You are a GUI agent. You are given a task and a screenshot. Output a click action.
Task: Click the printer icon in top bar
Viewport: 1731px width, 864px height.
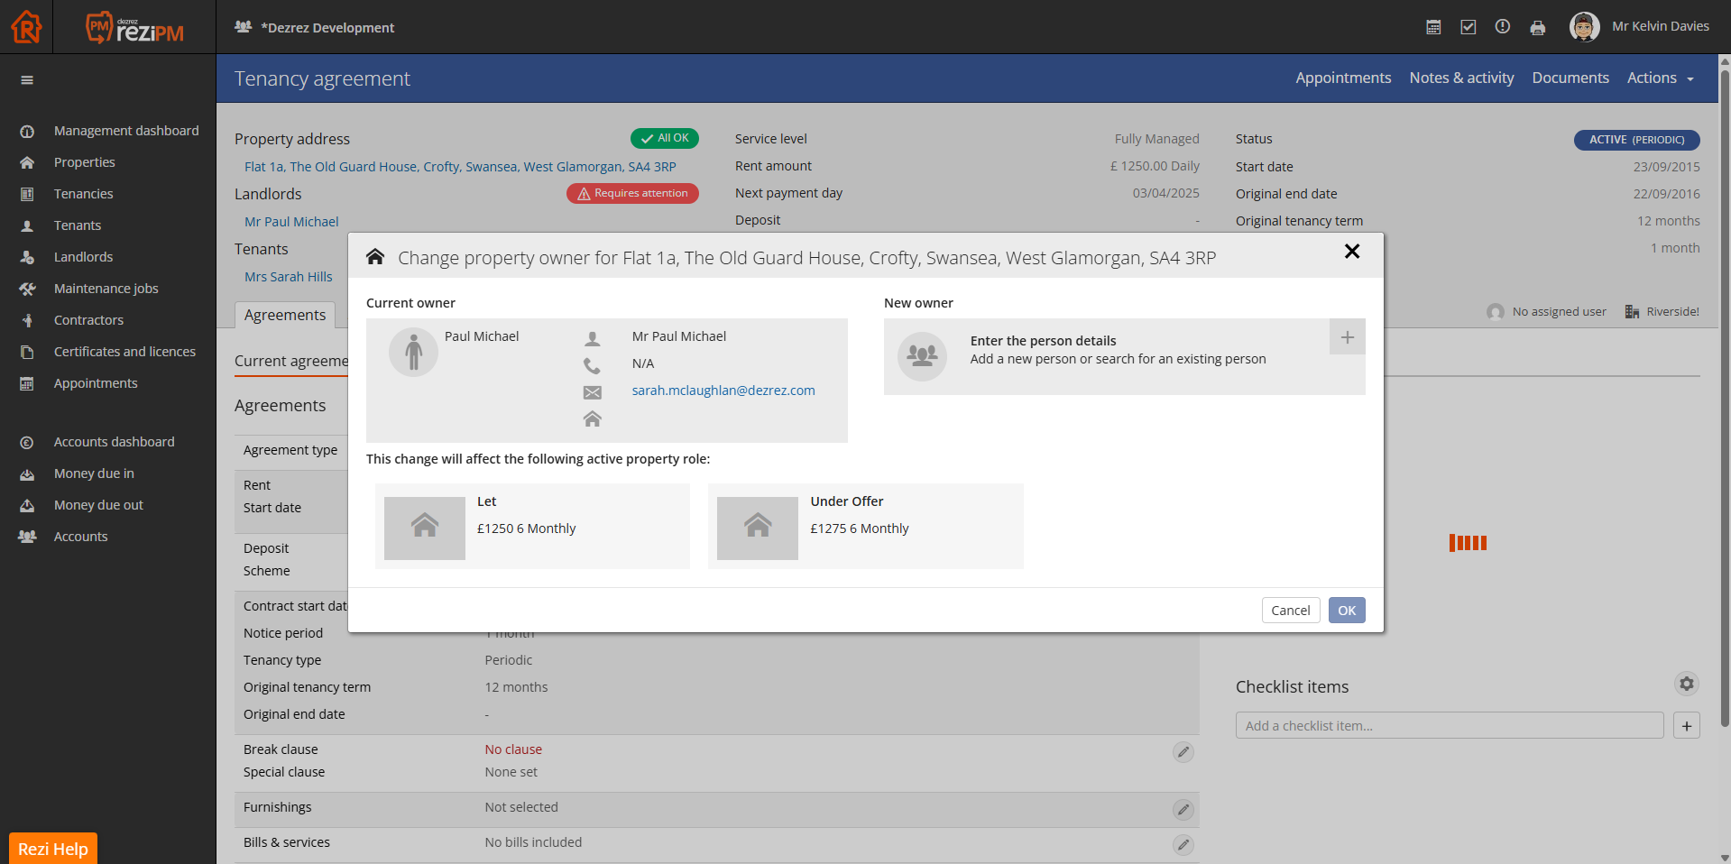click(1538, 28)
